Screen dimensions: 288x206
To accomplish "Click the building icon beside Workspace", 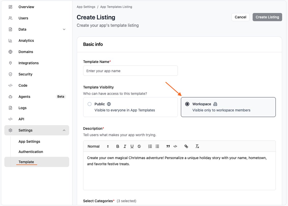I will coord(215,104).
